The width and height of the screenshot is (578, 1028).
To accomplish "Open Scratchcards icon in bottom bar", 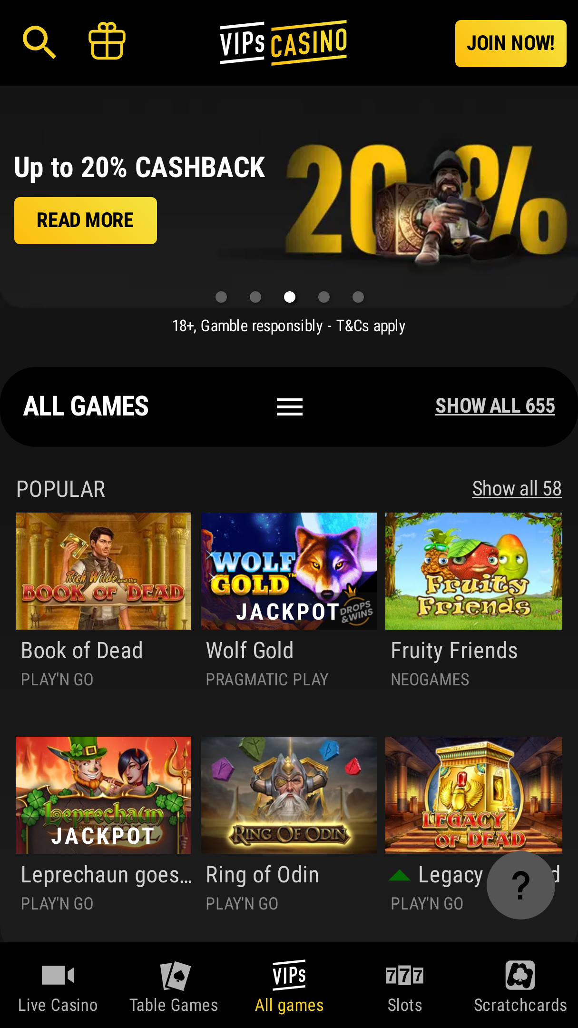I will [520, 975].
